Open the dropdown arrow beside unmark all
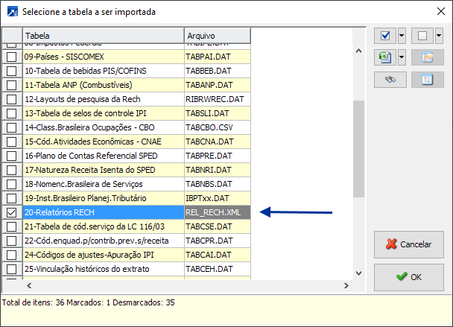 [x=439, y=35]
